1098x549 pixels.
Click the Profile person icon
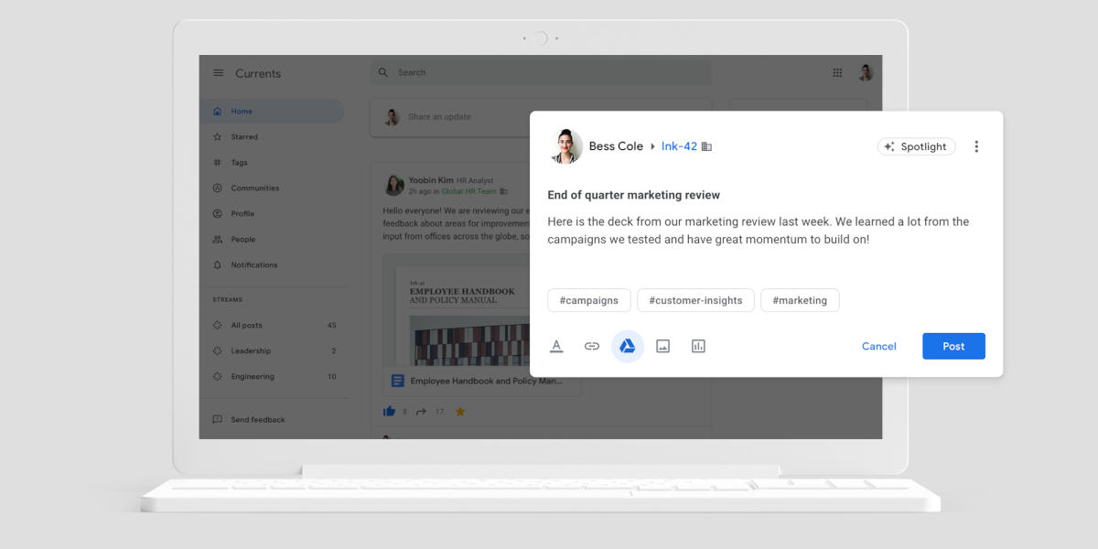pos(217,214)
